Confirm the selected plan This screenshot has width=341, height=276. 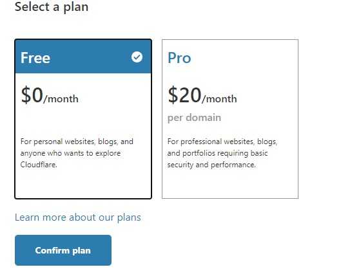click(x=63, y=250)
